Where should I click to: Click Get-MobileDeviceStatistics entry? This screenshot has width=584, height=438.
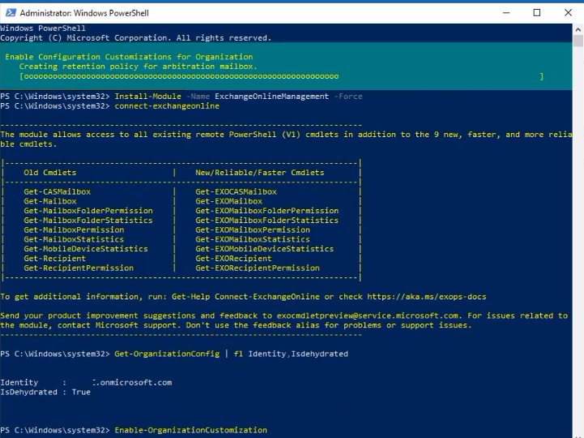[86, 249]
